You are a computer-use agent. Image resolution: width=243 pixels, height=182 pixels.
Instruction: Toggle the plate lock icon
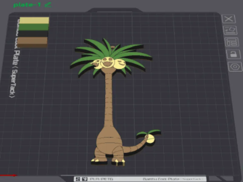(234, 54)
